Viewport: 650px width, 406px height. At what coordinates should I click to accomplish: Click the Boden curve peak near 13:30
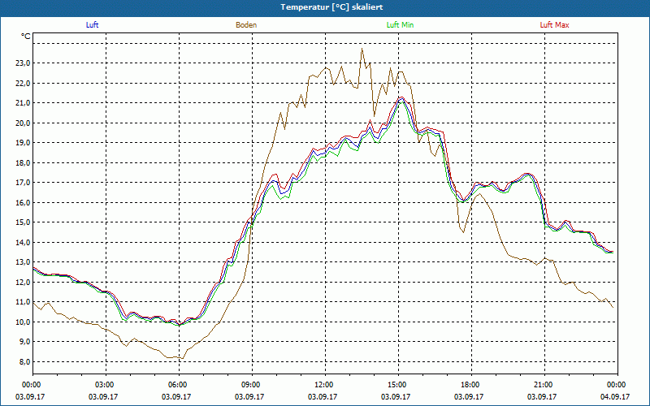pos(362,49)
